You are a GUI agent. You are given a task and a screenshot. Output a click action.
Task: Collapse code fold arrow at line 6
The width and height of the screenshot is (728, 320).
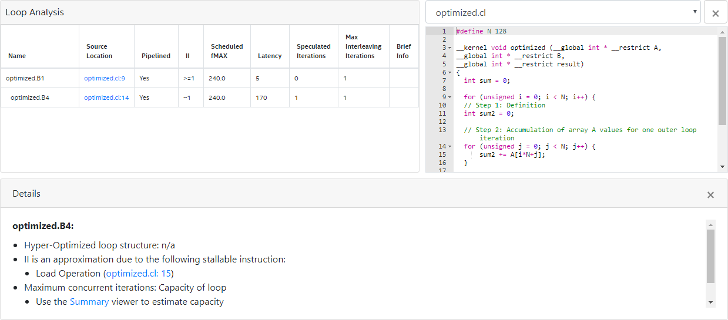[449, 72]
